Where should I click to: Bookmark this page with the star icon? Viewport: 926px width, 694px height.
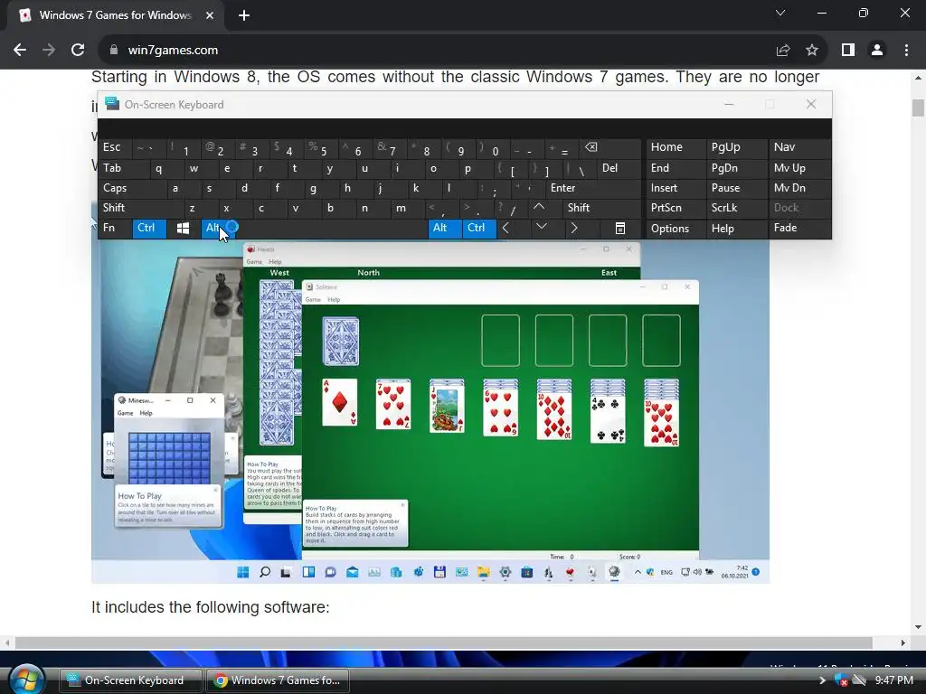(x=812, y=51)
